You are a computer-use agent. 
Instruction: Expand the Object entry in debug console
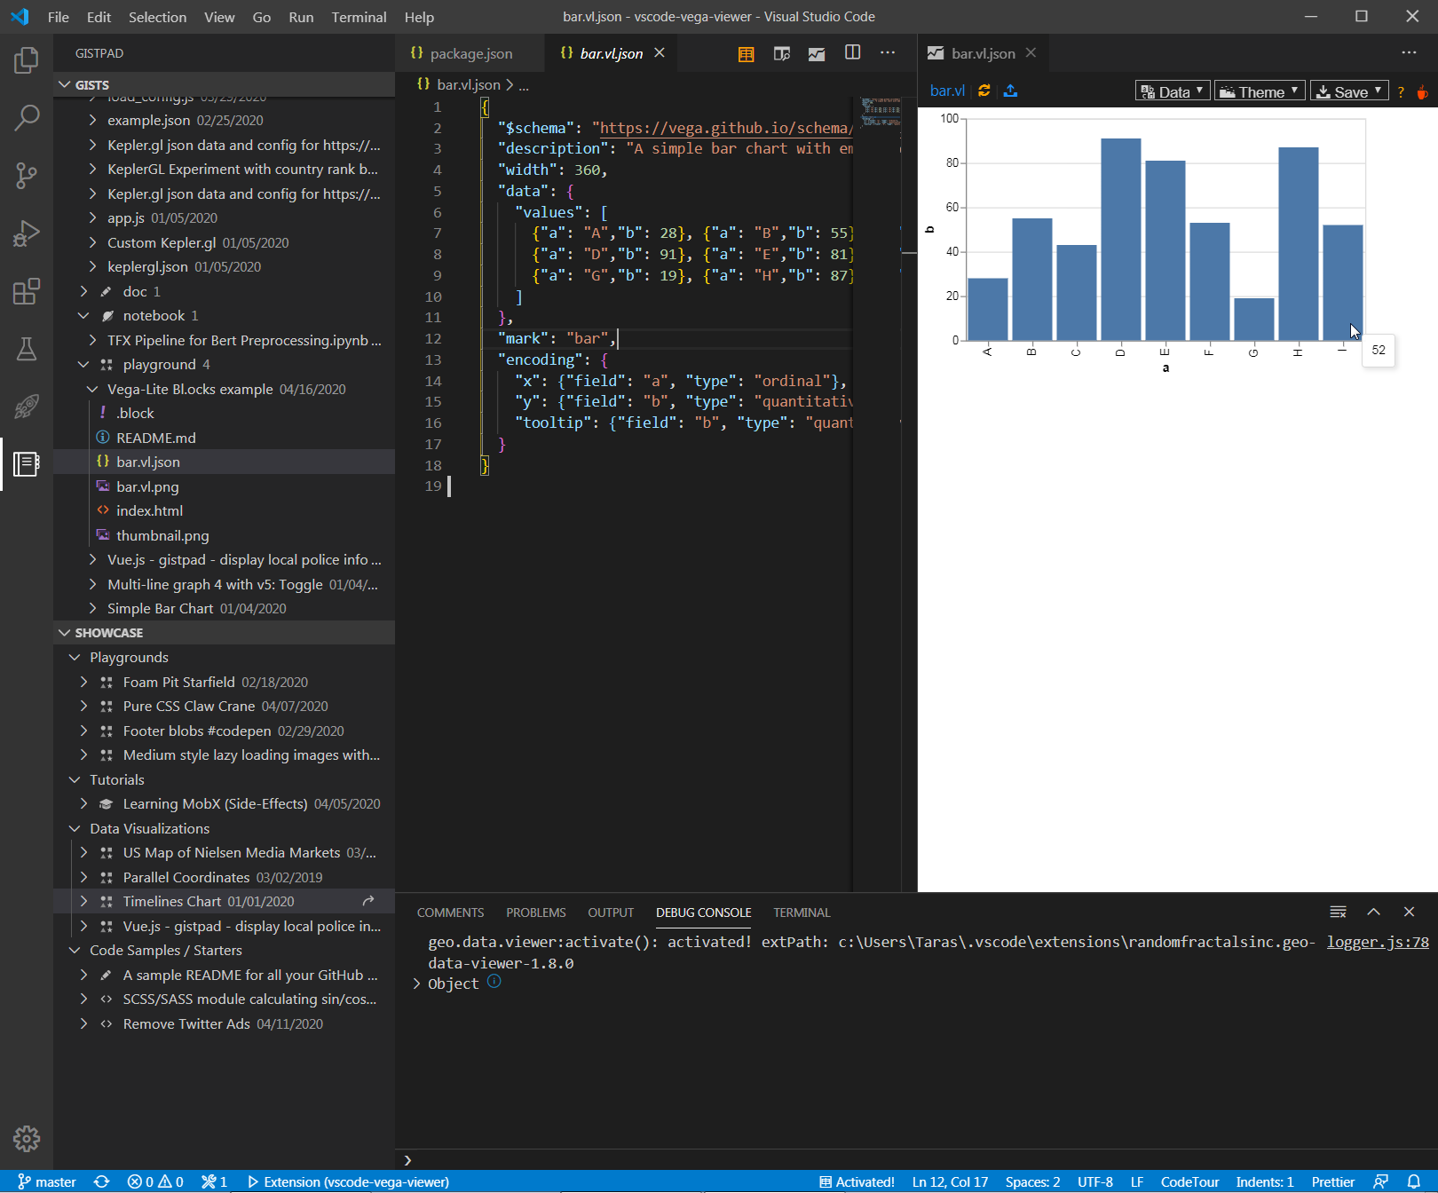point(417,984)
